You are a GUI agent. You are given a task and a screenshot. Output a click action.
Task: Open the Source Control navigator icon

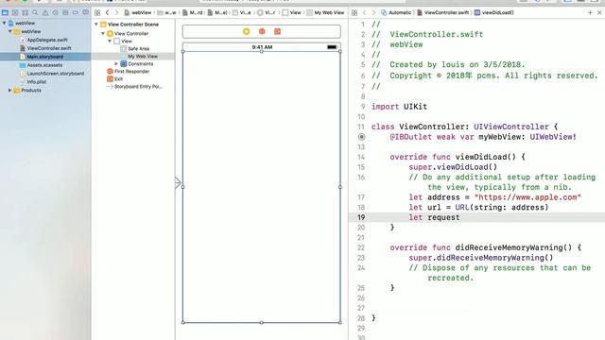coord(15,12)
